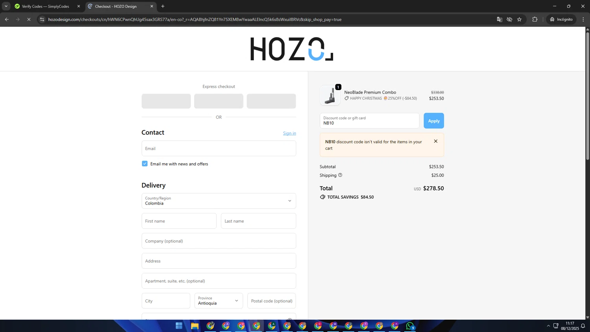
Task: Expand the Country/Region dropdown
Action: pos(219,201)
